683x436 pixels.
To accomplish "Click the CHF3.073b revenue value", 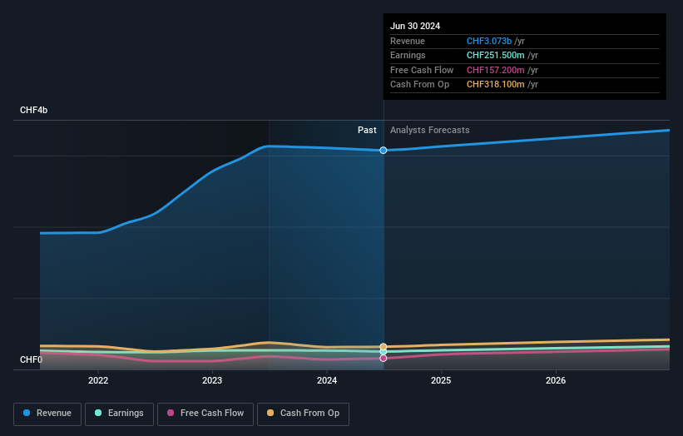I will [x=488, y=41].
